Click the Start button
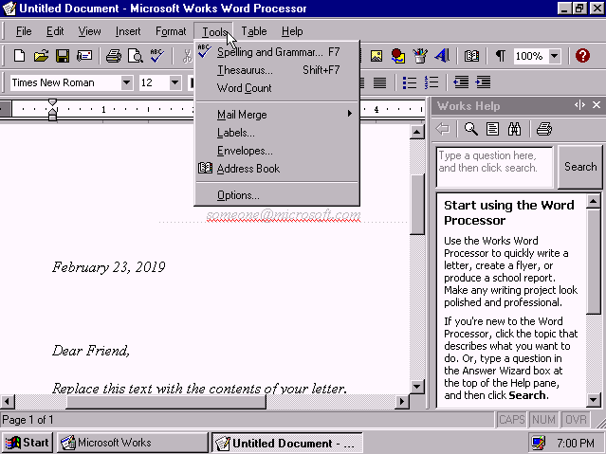The image size is (606, 454). click(28, 443)
